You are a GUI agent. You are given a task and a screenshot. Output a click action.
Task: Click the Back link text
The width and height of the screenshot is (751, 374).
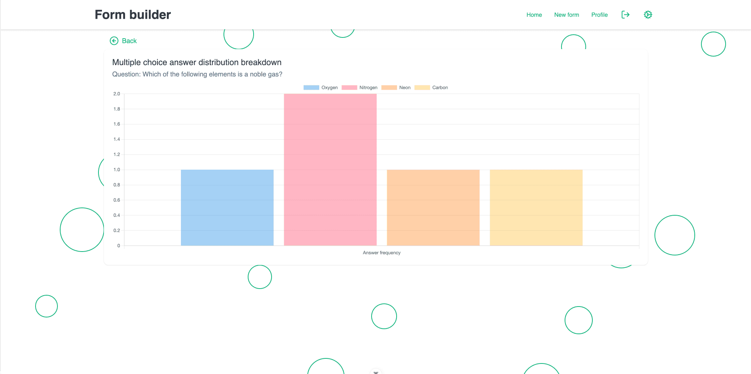pos(129,41)
